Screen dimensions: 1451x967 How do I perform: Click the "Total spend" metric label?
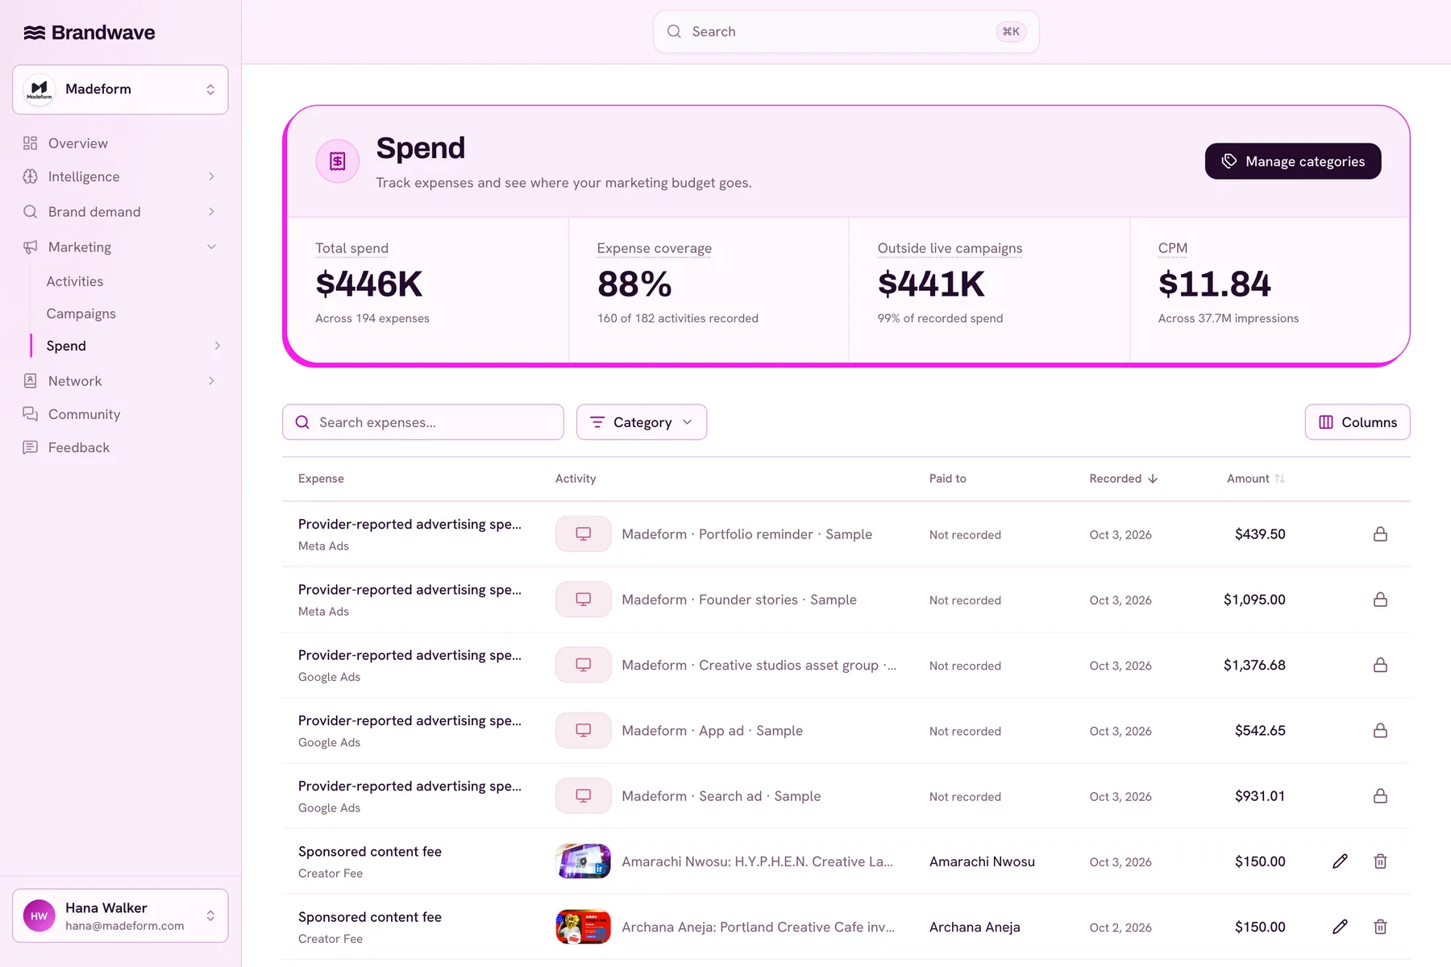click(351, 248)
